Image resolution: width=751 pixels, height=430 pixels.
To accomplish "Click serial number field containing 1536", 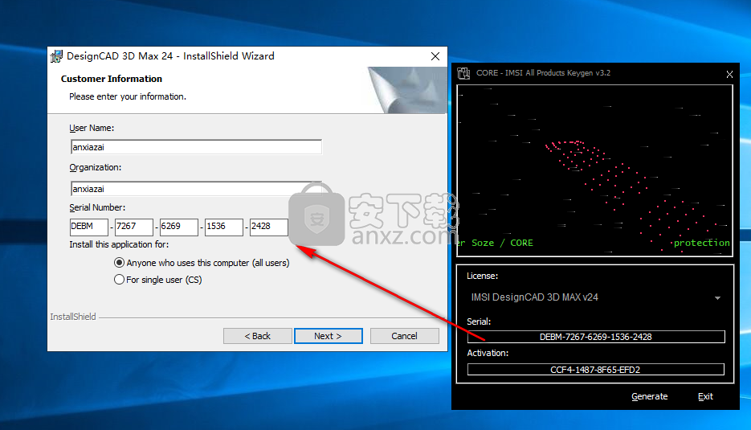I will coord(223,227).
